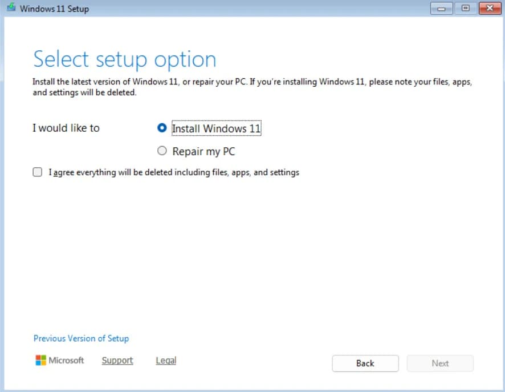The width and height of the screenshot is (505, 392).
Task: Click the Microsoft logo icon
Action: pos(41,360)
